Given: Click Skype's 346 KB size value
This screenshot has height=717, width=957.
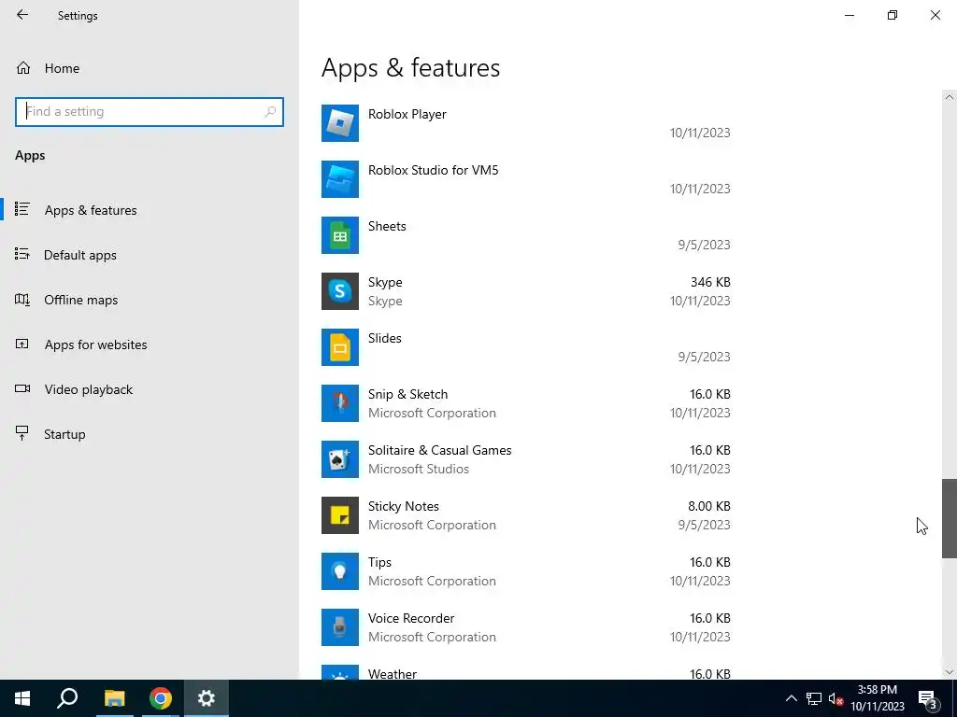Looking at the screenshot, I should coord(710,282).
